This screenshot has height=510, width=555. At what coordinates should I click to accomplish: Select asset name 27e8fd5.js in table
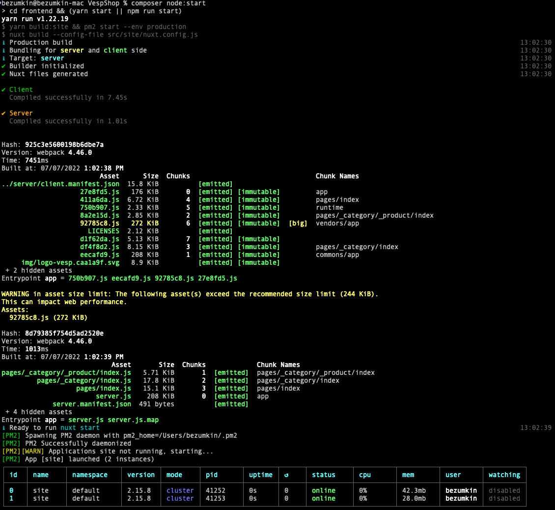point(100,192)
